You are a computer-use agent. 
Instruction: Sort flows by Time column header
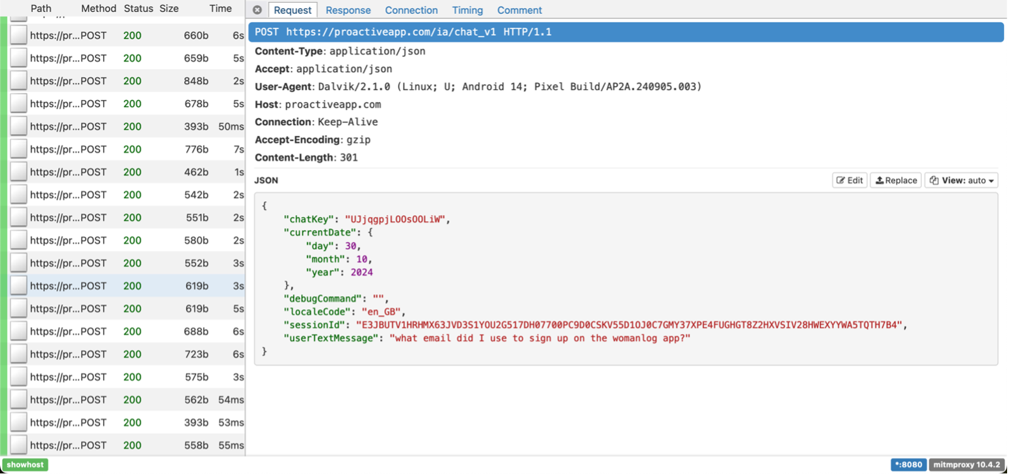pos(220,9)
